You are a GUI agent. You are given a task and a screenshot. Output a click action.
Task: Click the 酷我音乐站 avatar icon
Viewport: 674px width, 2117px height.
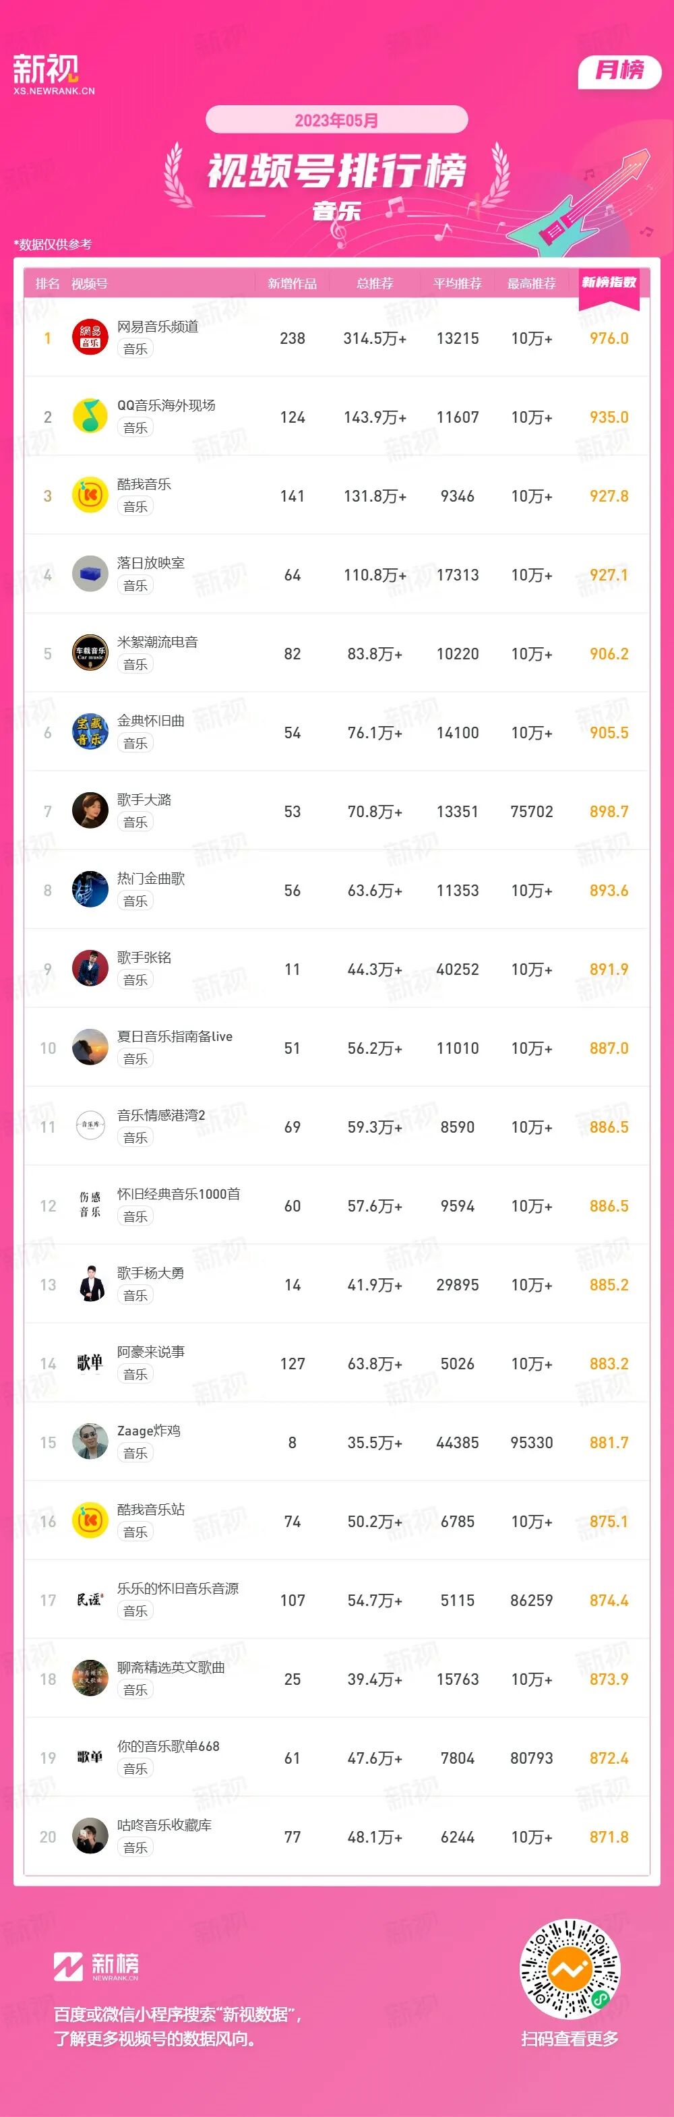90,1521
